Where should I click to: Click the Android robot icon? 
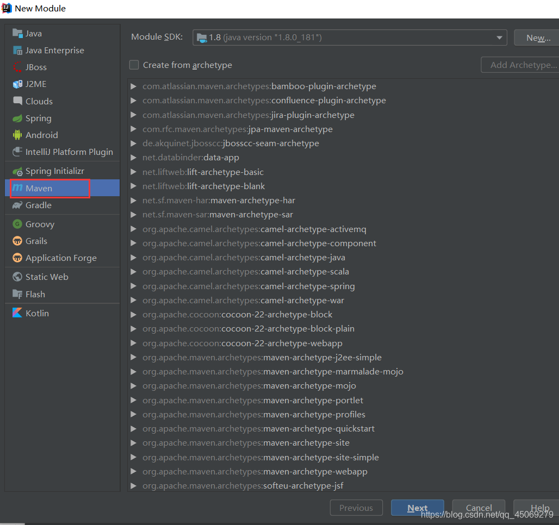17,135
